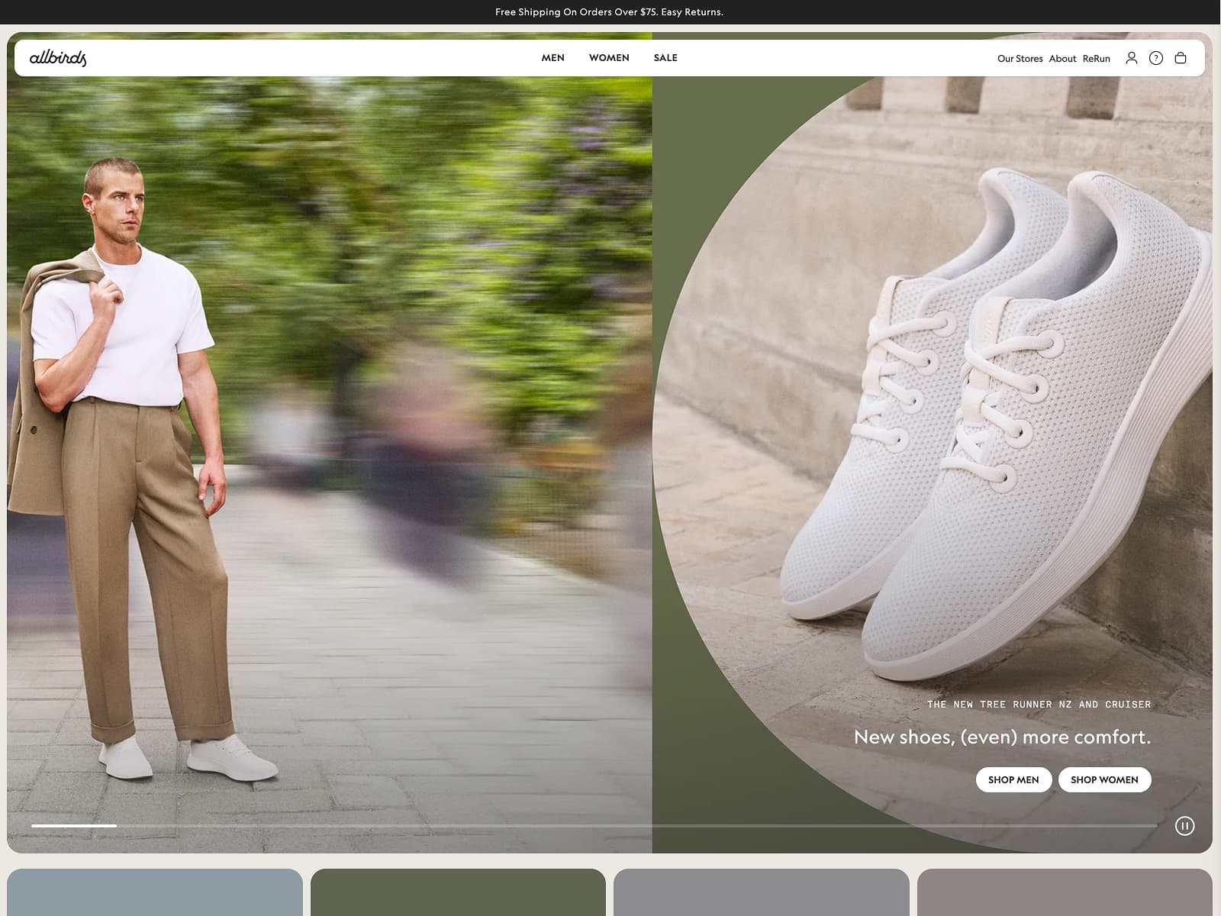Open the medium gray category card
1221x916 pixels.
(762, 892)
